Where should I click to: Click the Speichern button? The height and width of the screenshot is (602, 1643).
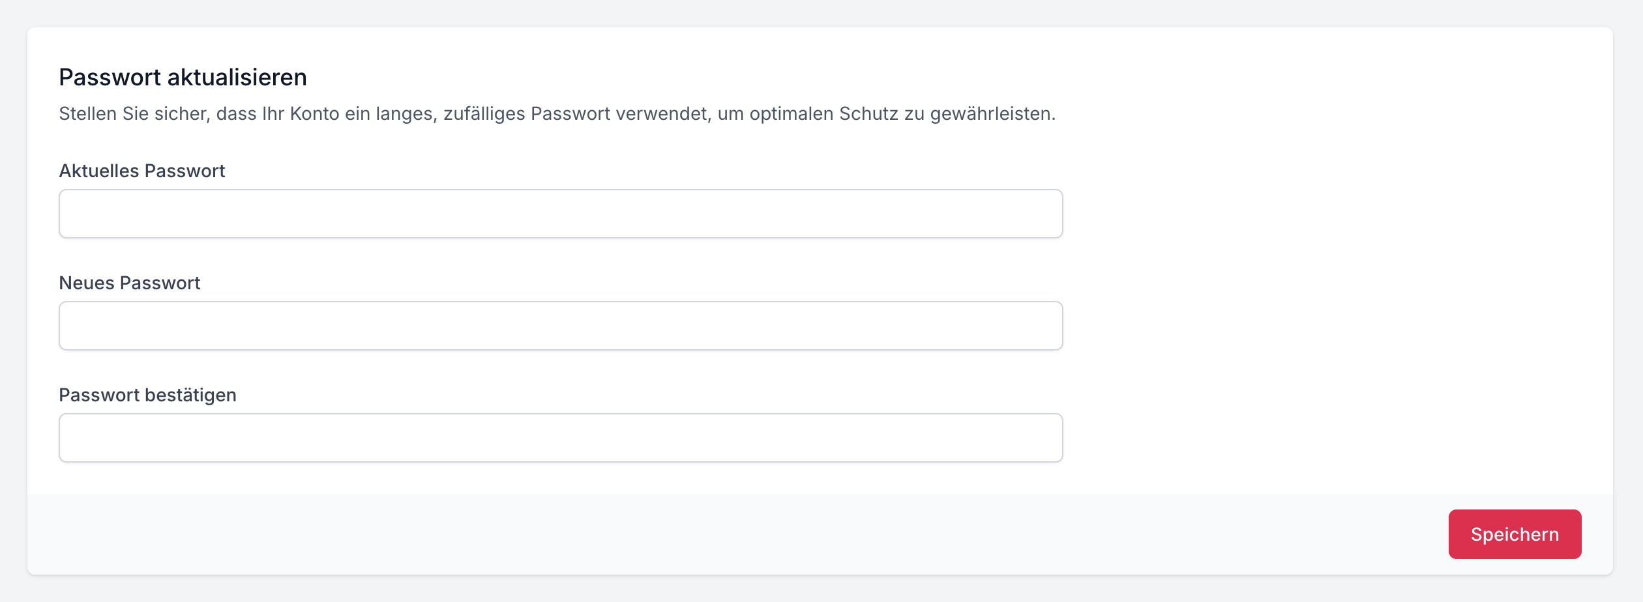tap(1514, 534)
